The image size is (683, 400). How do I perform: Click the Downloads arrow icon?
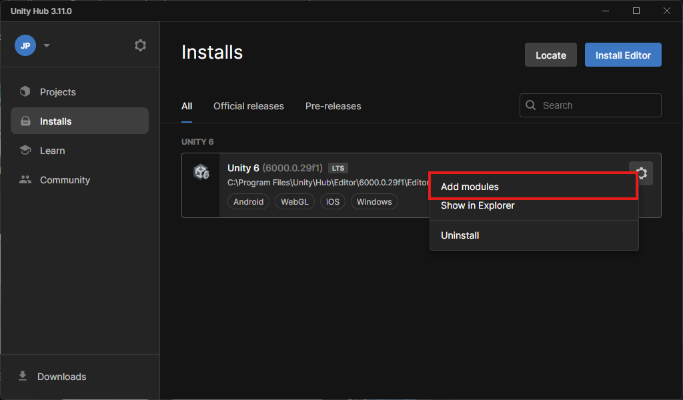pos(23,376)
